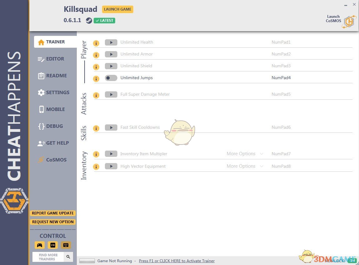Activate Inventory Item Multipler play button

(111, 154)
